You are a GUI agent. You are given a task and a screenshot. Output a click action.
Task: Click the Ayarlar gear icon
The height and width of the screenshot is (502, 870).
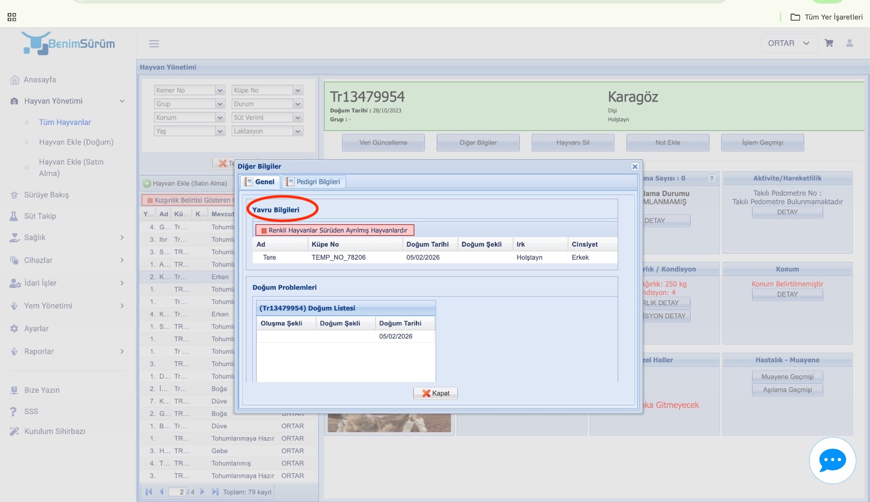(14, 329)
